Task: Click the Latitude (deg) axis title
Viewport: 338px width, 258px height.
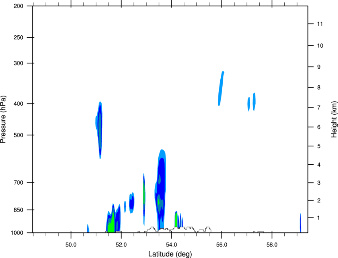Action: pyautogui.click(x=170, y=254)
